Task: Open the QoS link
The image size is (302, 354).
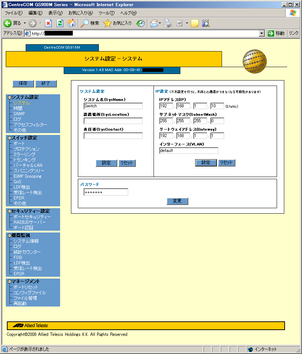Action: pyautogui.click(x=17, y=181)
